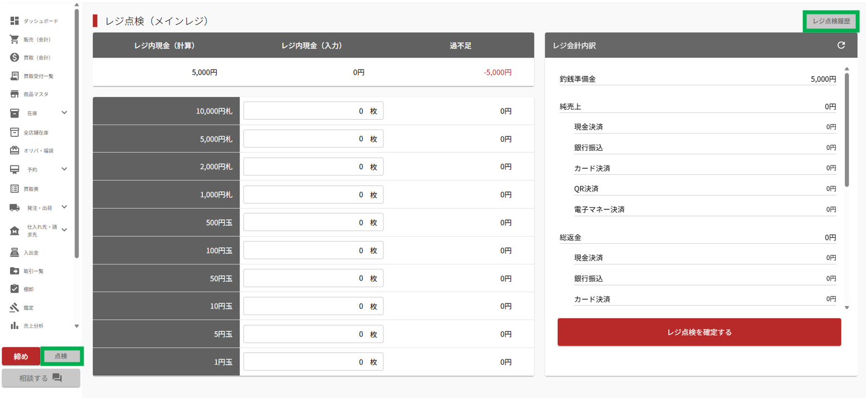Open 商品マスタ via its store icon
This screenshot has height=398, width=866.
(14, 94)
